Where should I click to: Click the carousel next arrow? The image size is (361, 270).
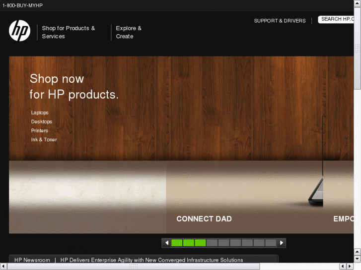pos(282,243)
